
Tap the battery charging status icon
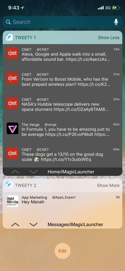pyautogui.click(x=116, y=8)
